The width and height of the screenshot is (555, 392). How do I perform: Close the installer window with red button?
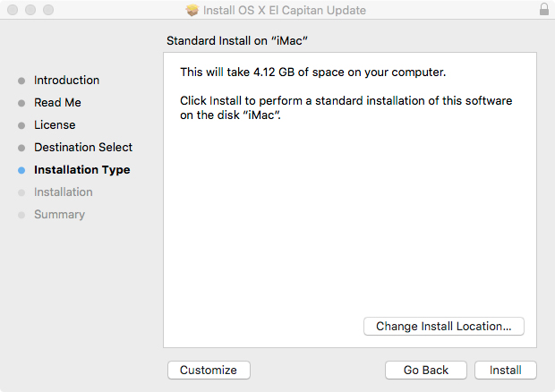pos(12,10)
